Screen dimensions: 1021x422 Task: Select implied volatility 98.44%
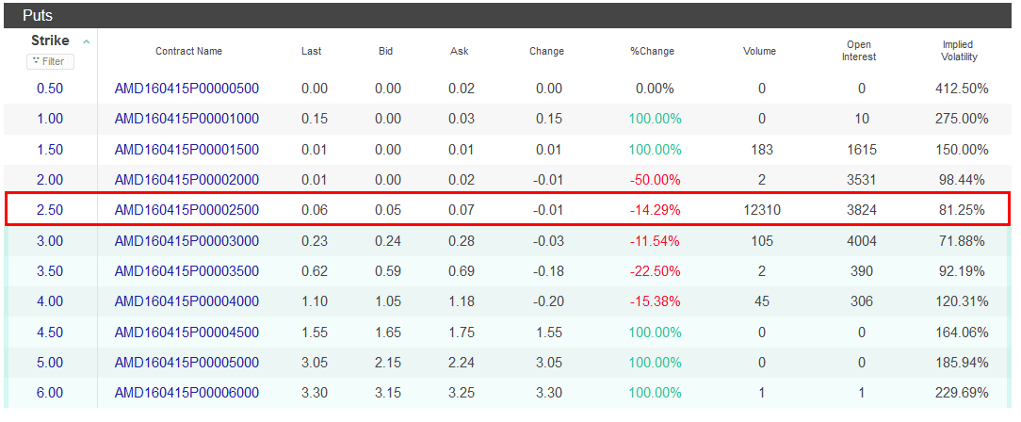click(x=960, y=180)
